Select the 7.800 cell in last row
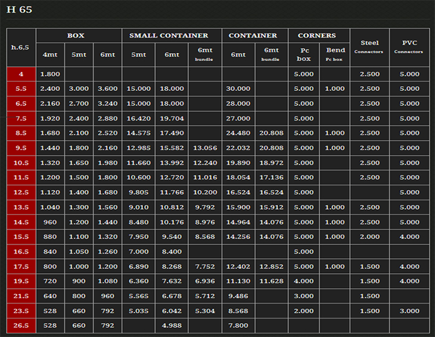The image size is (435, 337). (x=238, y=326)
